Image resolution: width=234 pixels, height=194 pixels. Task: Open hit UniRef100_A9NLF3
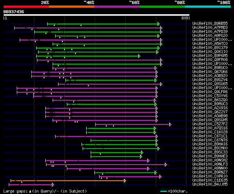(210, 164)
